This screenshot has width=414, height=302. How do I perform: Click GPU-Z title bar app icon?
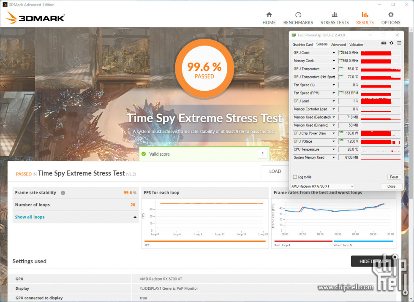coord(294,35)
